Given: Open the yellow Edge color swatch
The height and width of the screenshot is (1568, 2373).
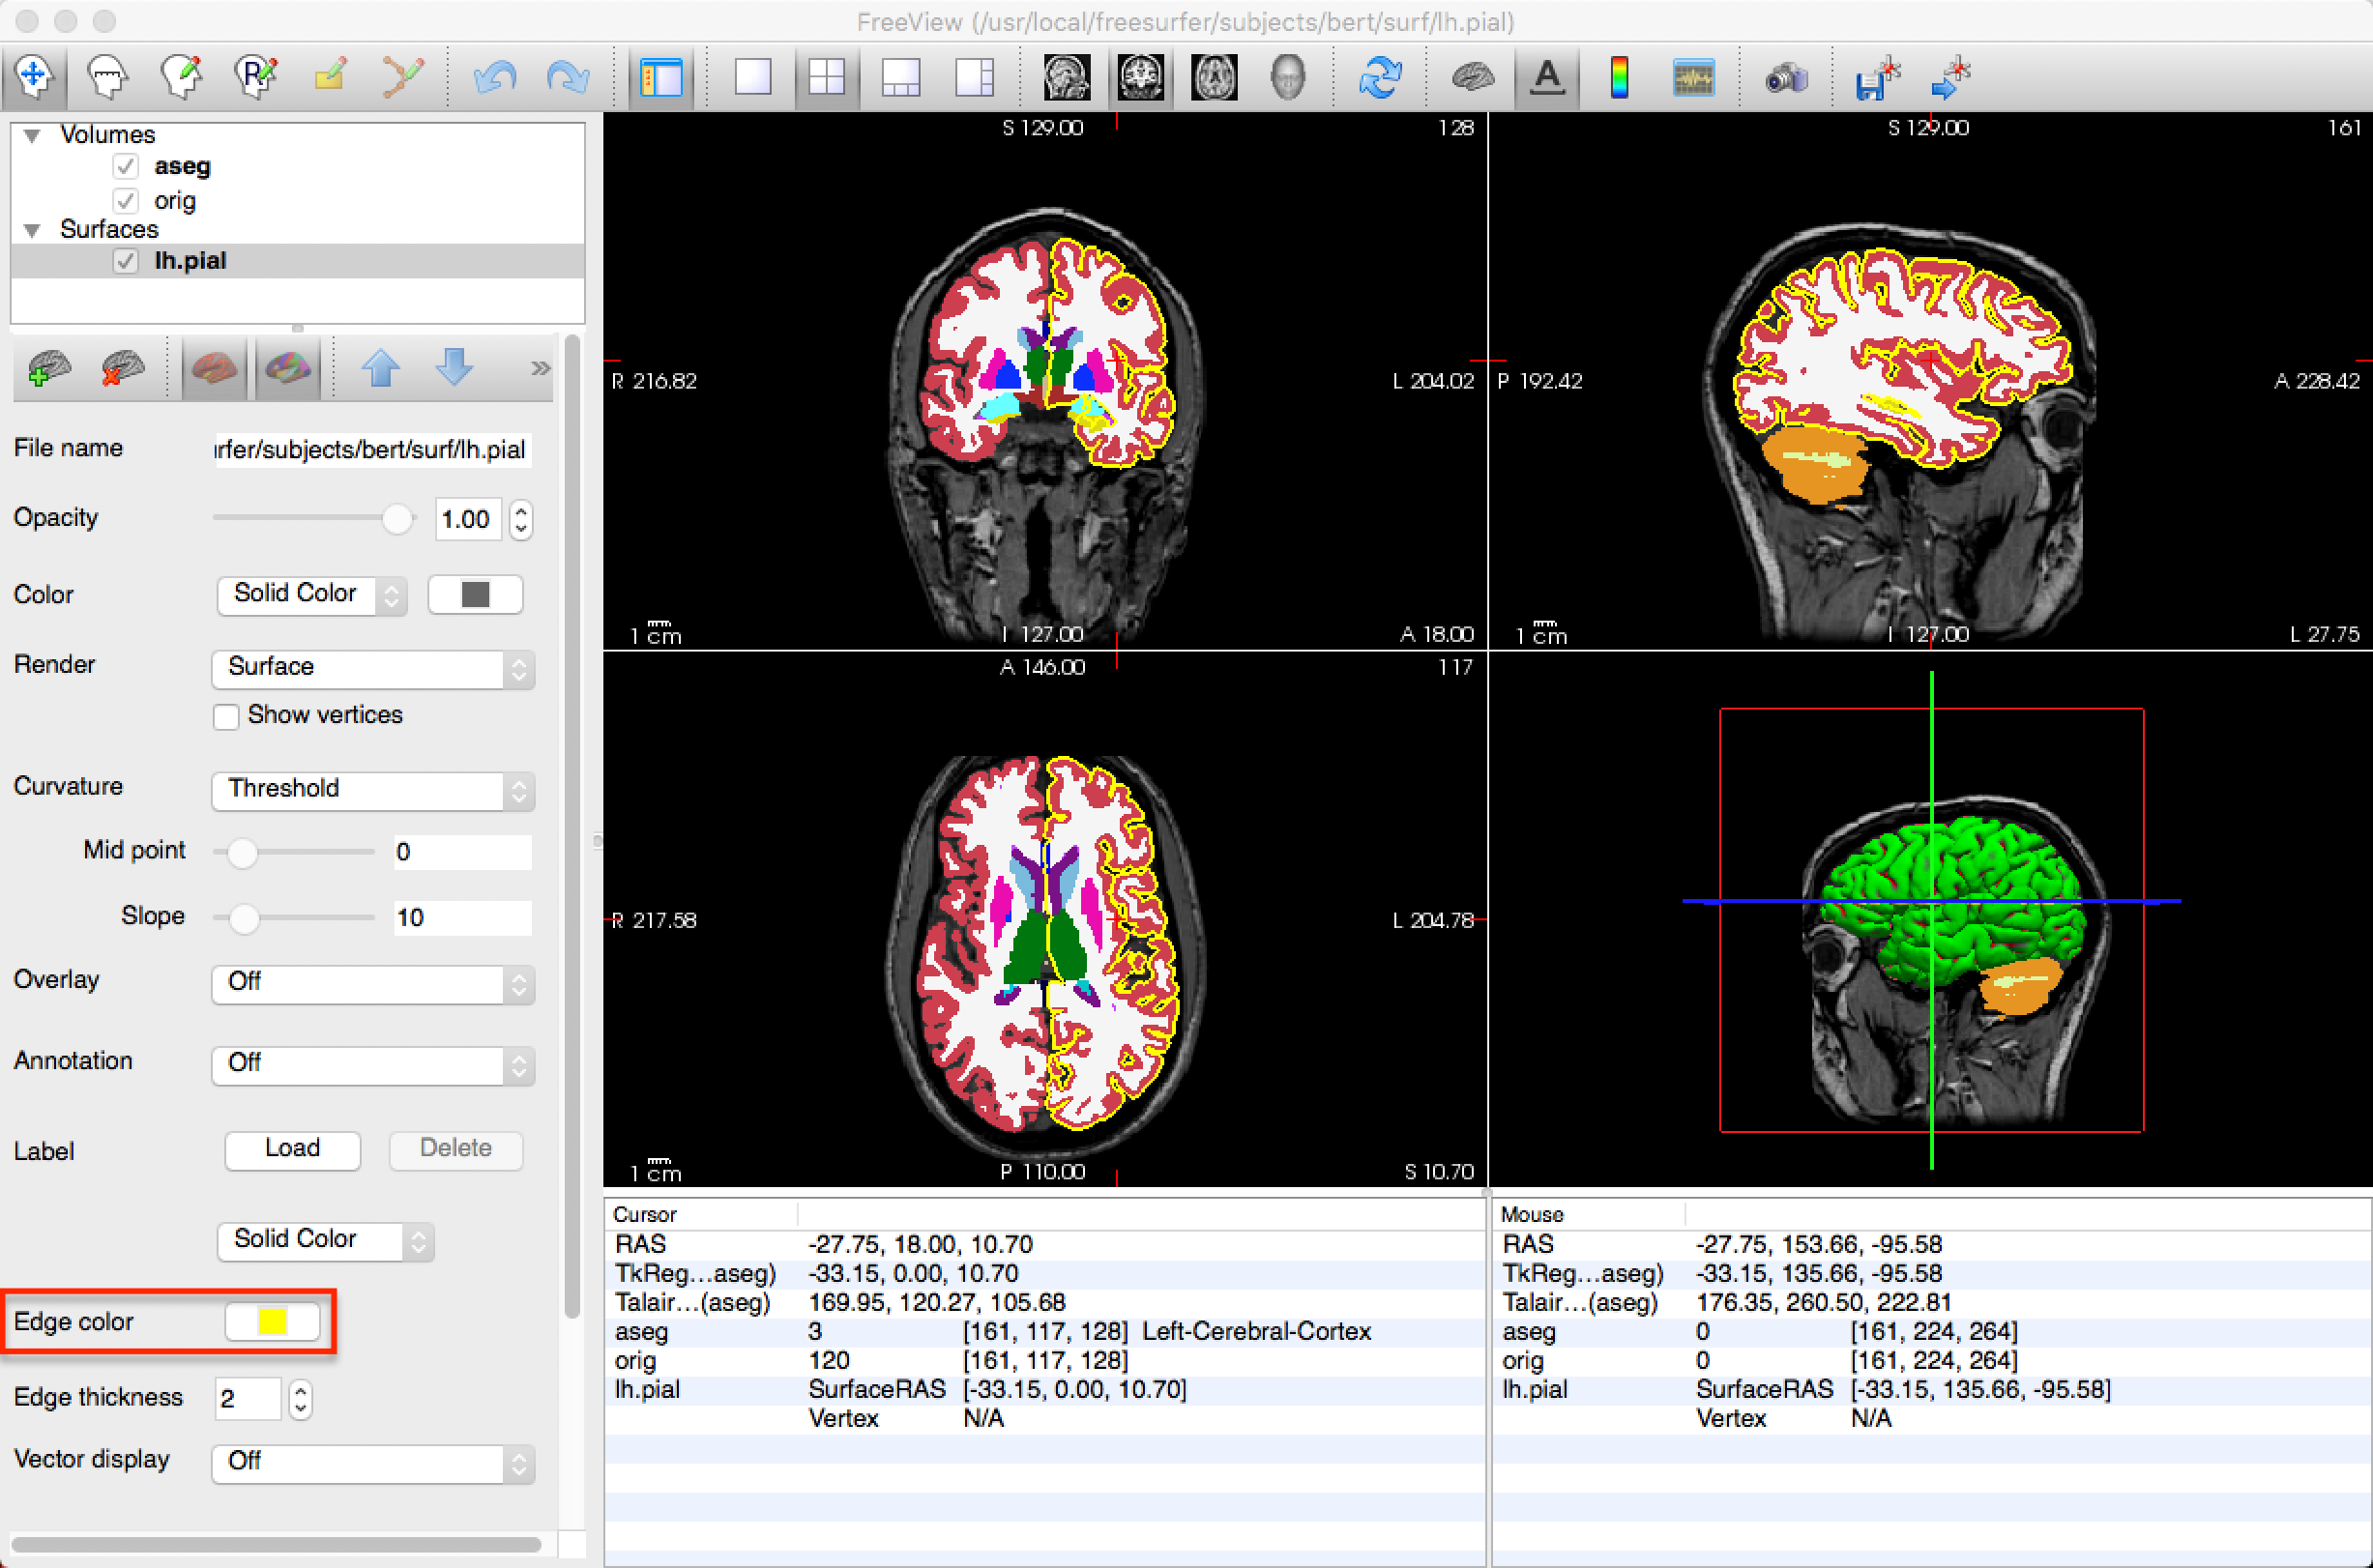Looking at the screenshot, I should (x=272, y=1322).
